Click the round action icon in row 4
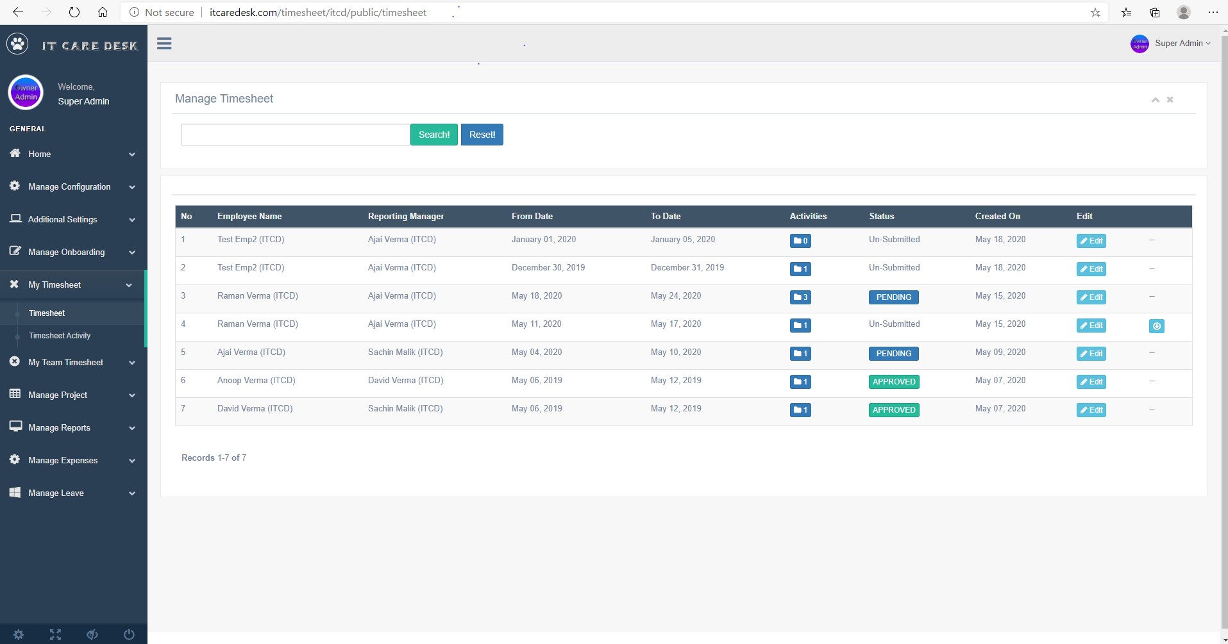The image size is (1228, 644). (1156, 326)
